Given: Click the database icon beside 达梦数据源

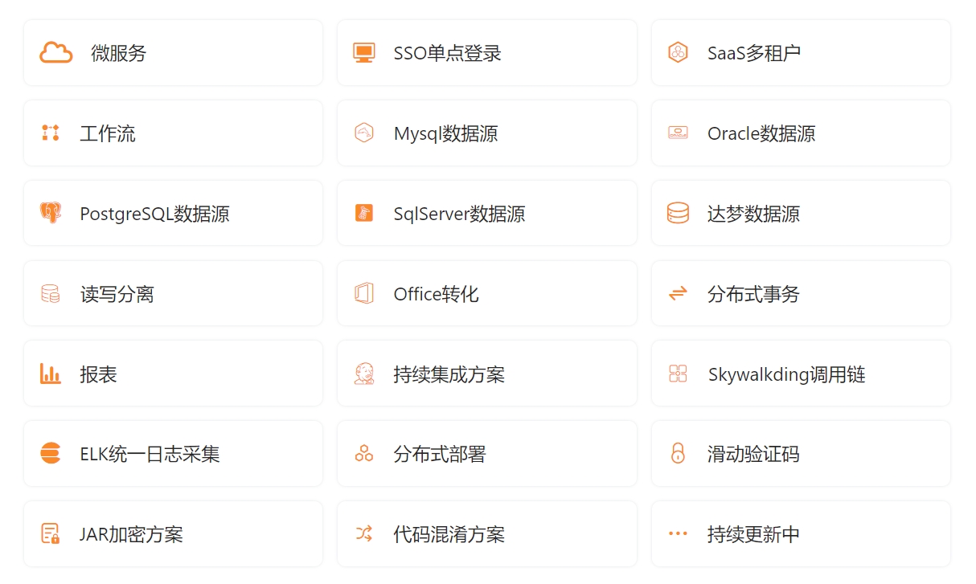Looking at the screenshot, I should pos(678,214).
